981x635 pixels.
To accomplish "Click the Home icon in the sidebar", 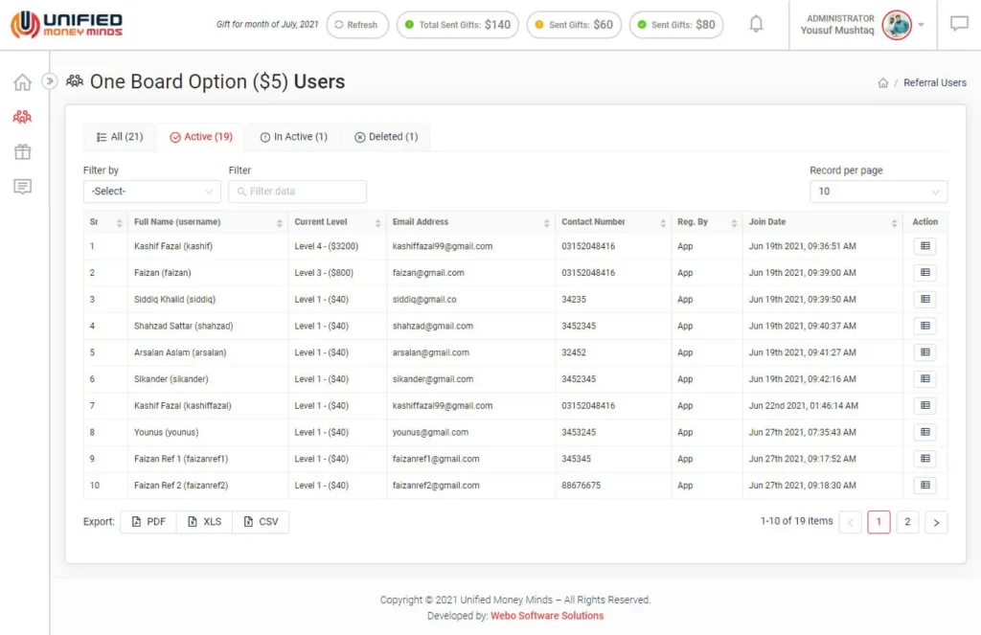I will click(22, 82).
